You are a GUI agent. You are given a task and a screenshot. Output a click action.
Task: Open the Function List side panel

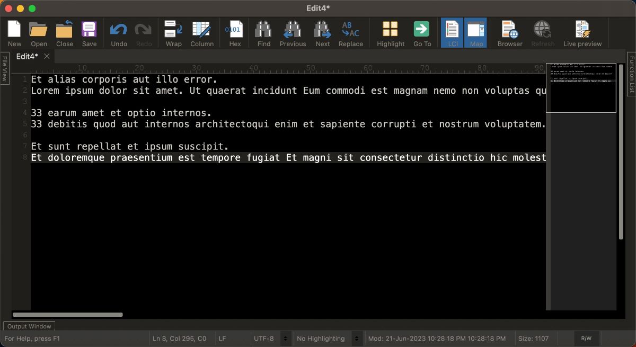tap(632, 74)
